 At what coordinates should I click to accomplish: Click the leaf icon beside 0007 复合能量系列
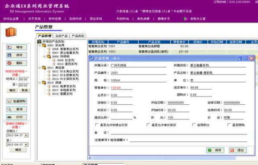(49, 53)
